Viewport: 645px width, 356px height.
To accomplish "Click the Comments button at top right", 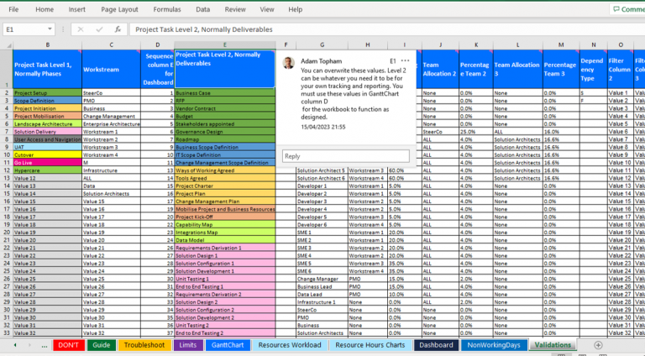I will coord(626,9).
